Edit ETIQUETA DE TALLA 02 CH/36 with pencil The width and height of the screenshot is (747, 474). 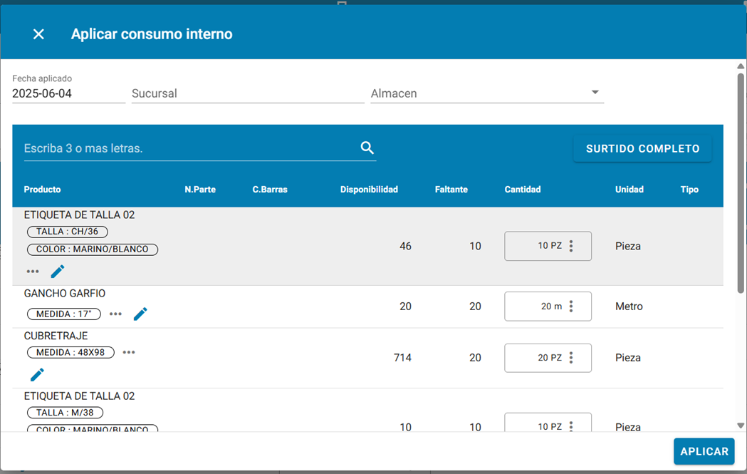pos(58,272)
